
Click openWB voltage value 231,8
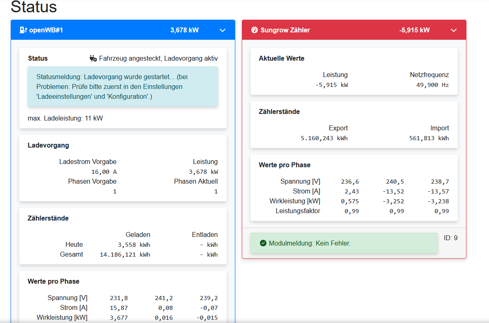coord(119,298)
